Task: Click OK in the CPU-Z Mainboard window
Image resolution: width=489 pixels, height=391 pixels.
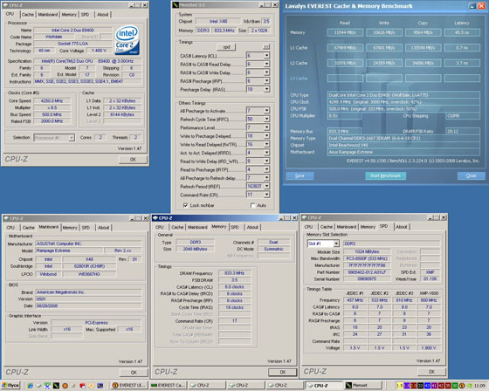Action: pos(134,373)
